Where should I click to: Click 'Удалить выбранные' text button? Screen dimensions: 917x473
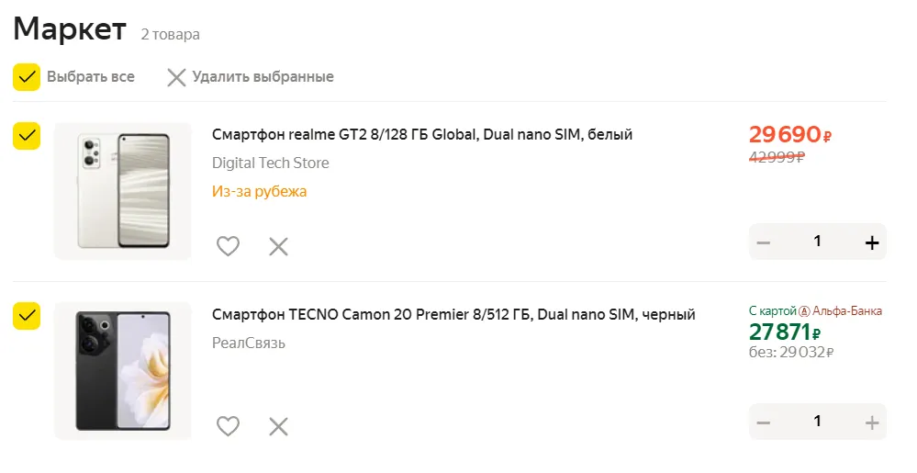[x=263, y=77]
